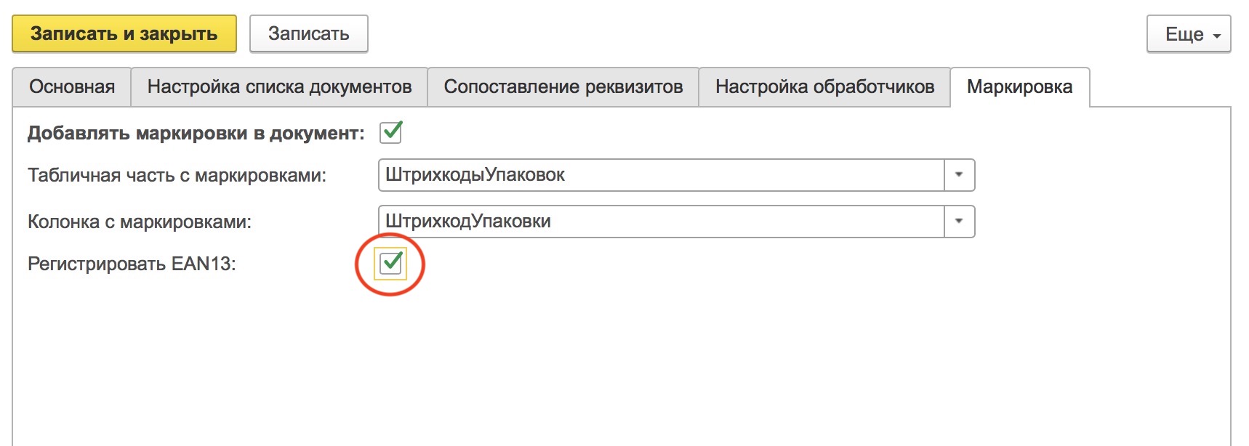Click the "ШтрихкодыУпаковок" input field

pos(662,175)
